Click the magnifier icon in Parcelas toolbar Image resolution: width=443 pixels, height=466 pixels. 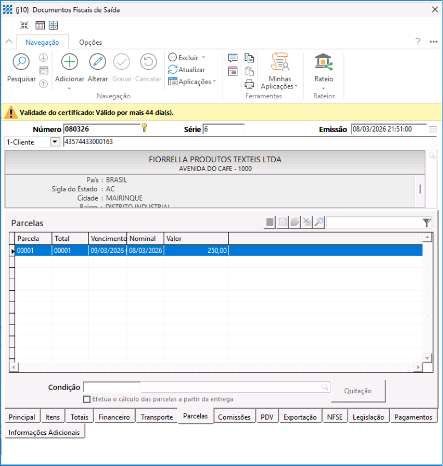tap(319, 222)
